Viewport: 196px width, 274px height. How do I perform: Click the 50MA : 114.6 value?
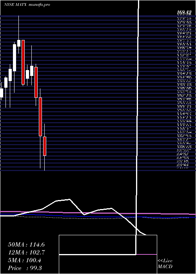(x=26, y=245)
